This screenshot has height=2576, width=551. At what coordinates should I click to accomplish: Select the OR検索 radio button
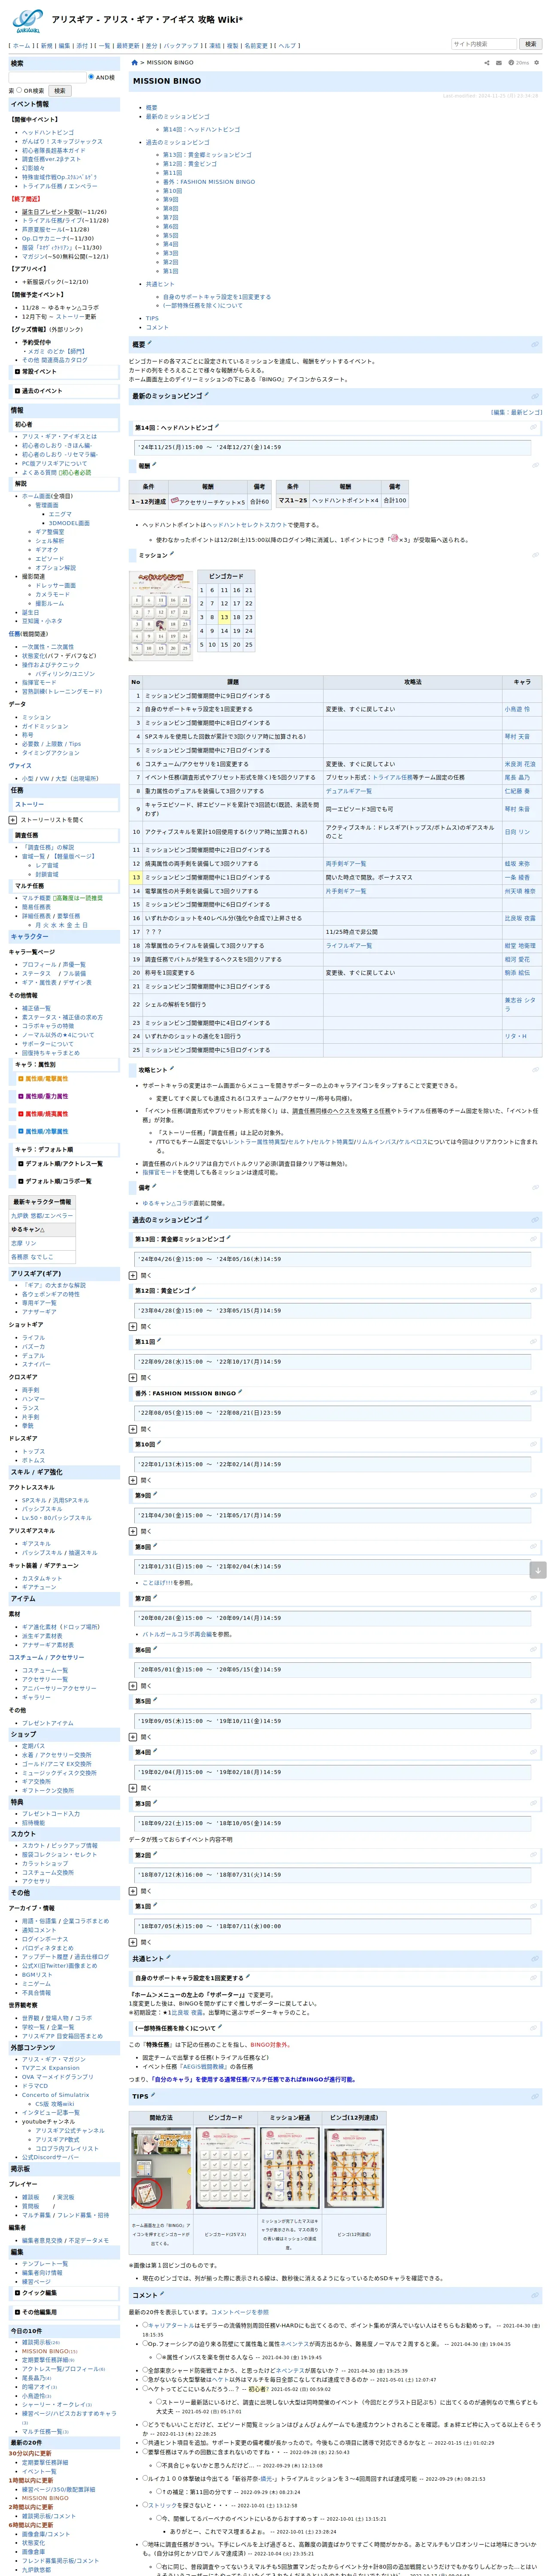click(x=18, y=90)
